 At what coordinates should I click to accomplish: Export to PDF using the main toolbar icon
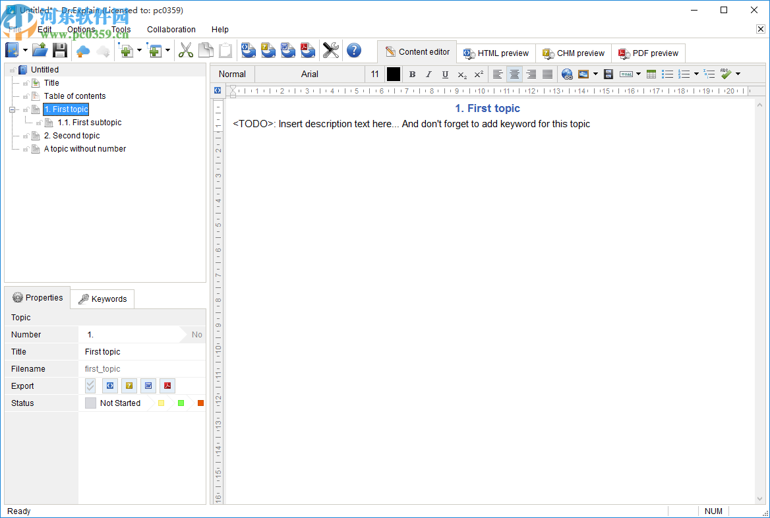point(308,51)
